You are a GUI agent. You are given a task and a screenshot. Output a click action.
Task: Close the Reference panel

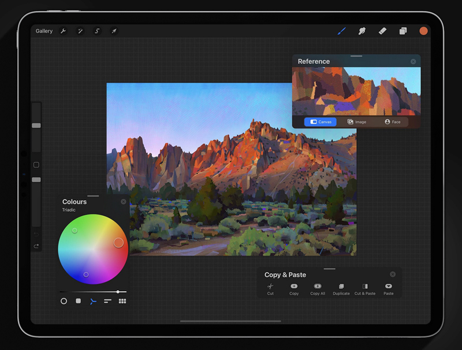[413, 62]
